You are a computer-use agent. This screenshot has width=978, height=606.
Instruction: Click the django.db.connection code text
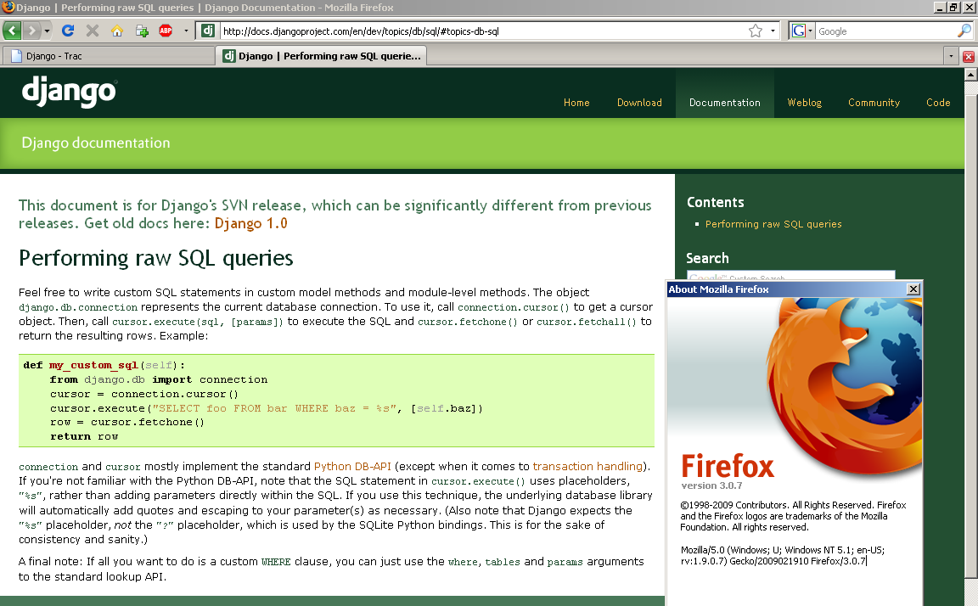coord(78,307)
